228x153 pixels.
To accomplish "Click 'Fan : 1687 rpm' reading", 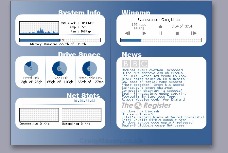I will (82, 31).
